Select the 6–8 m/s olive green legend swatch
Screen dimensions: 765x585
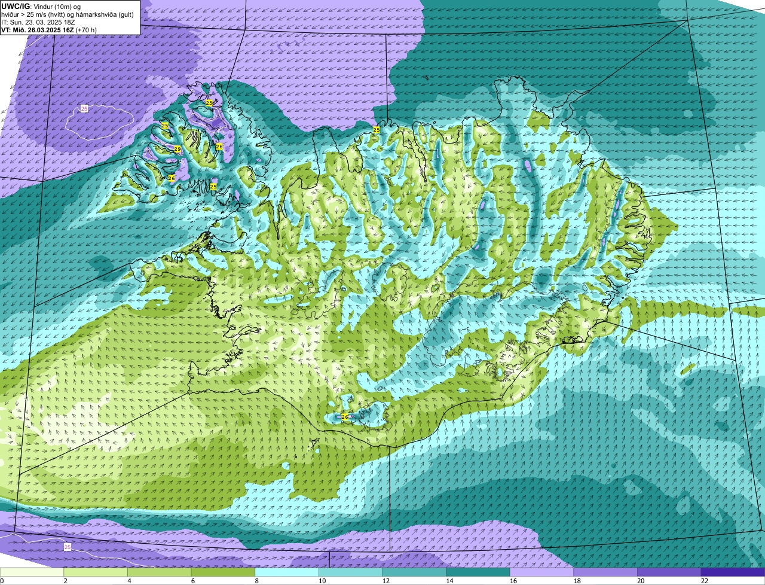click(x=223, y=572)
